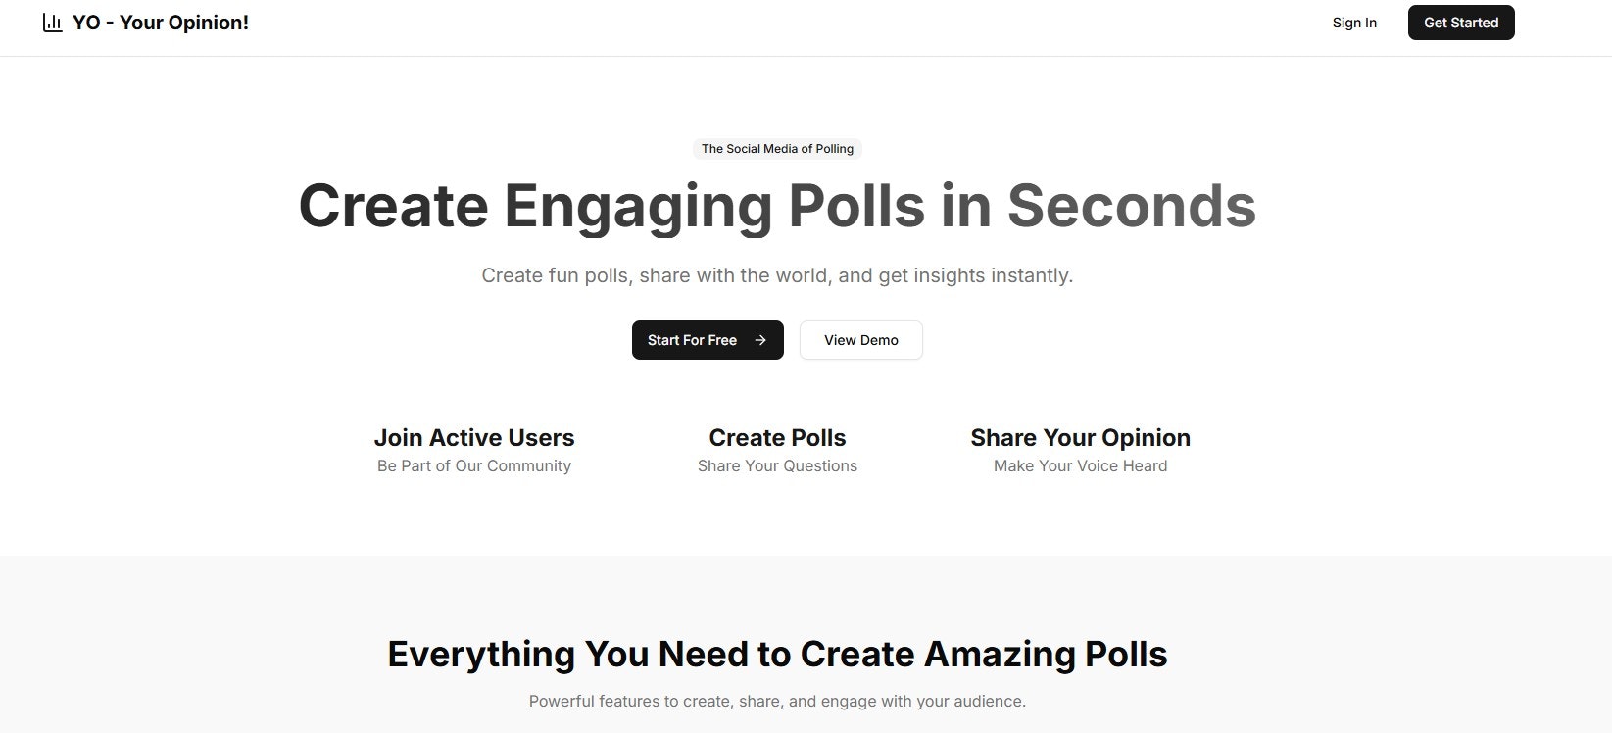Click the Everything You Need section heading
The height and width of the screenshot is (733, 1612).
pos(777,653)
